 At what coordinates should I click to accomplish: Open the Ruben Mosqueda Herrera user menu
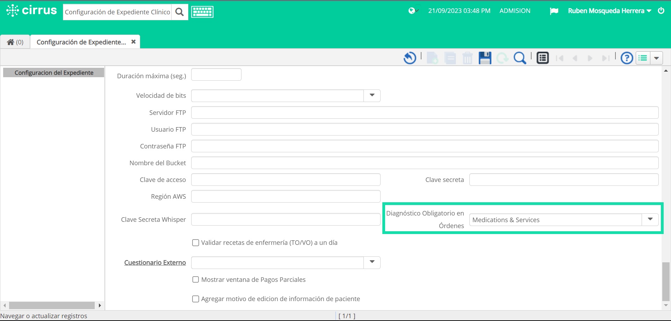click(x=609, y=11)
